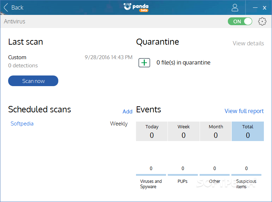Click the 'Weekly' schedule text

(x=119, y=124)
